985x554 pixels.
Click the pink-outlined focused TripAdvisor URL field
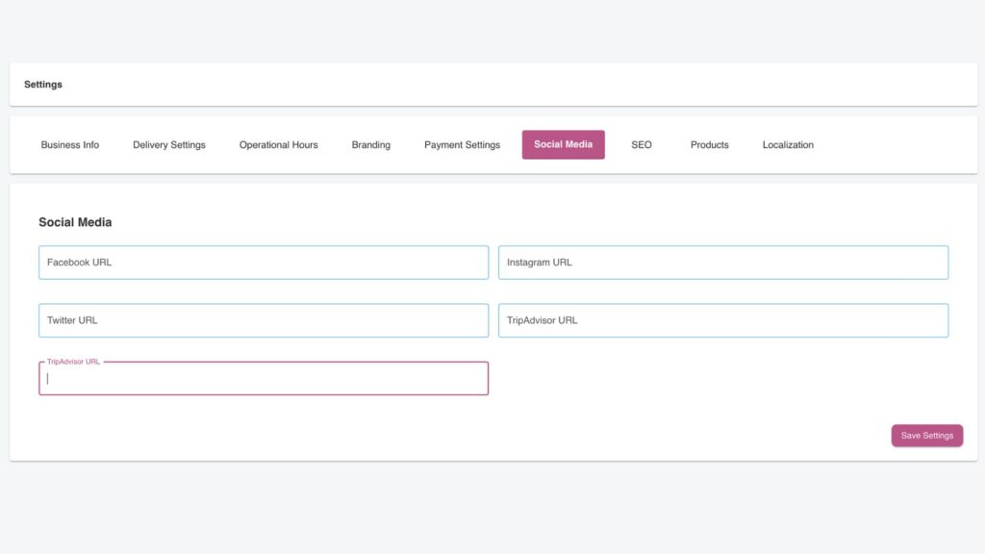point(263,379)
